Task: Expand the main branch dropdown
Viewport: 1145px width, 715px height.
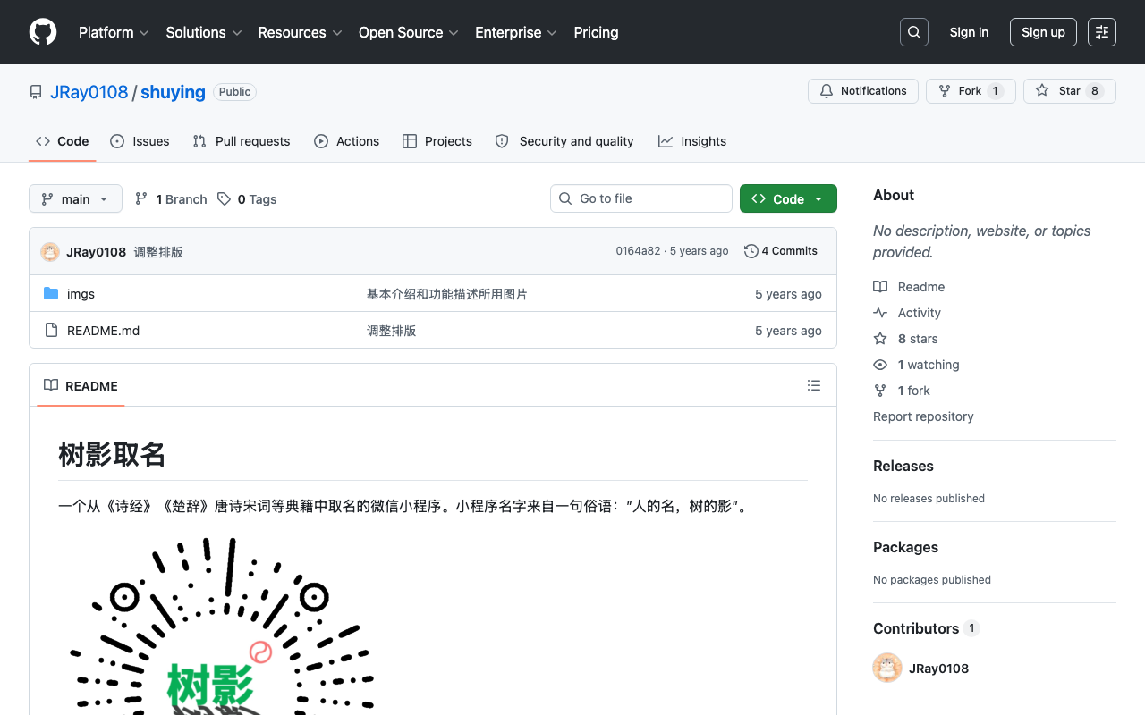Action: point(75,198)
